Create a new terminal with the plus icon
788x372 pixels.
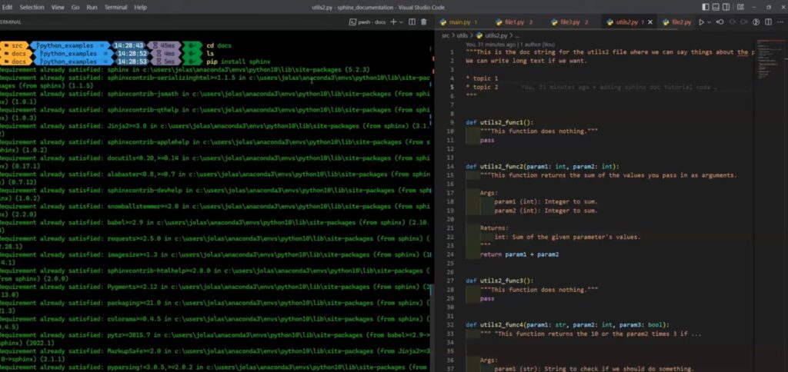393,22
